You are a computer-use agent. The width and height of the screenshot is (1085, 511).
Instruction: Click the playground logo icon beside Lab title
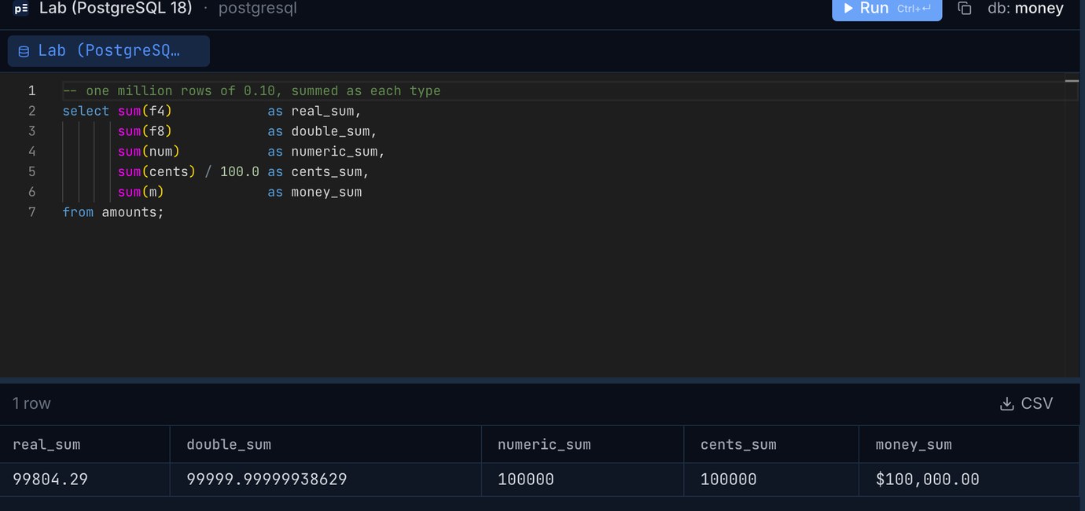click(20, 9)
